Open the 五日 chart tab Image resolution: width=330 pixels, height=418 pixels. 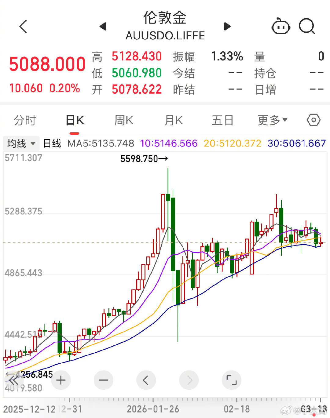(x=222, y=120)
